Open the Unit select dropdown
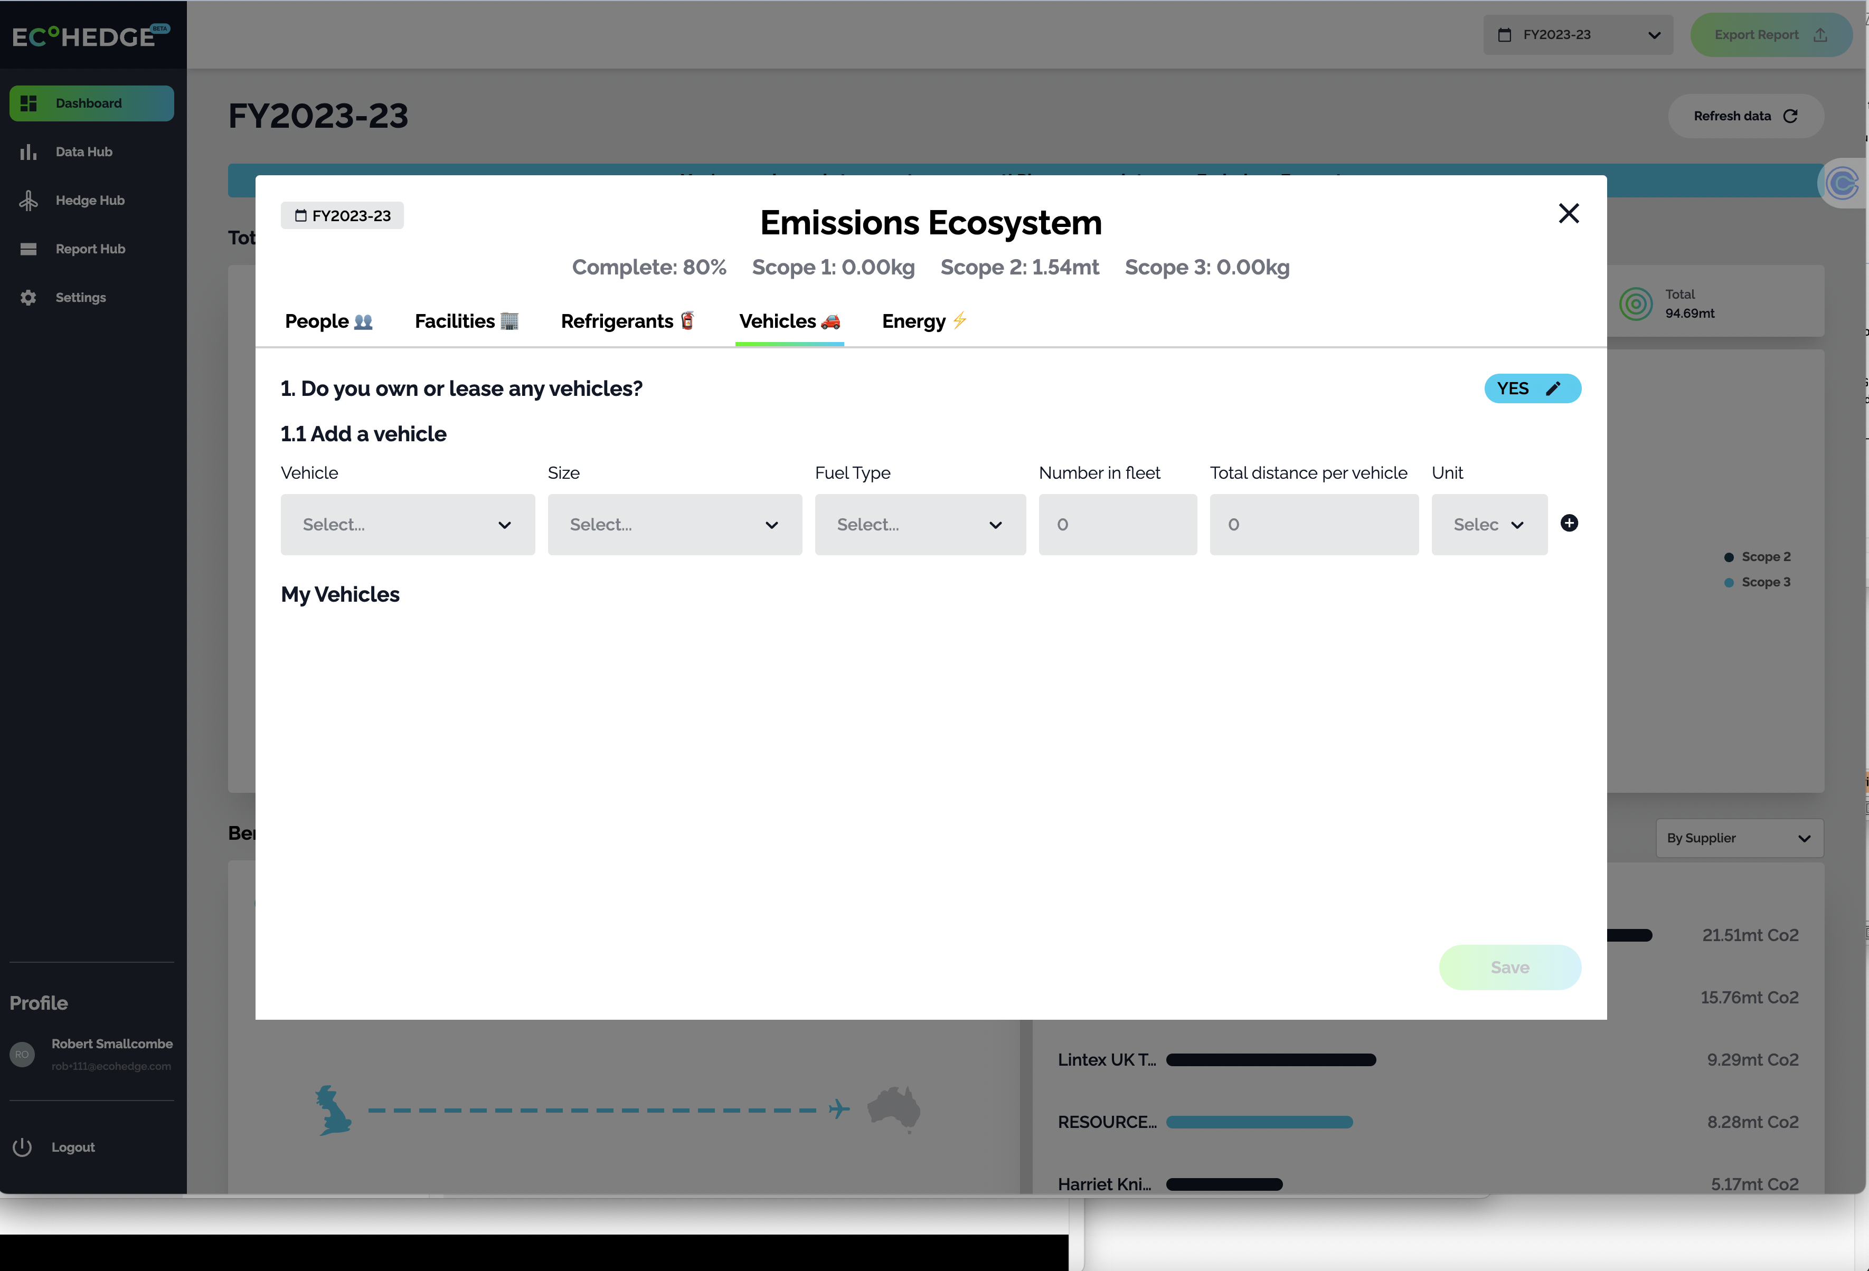This screenshot has height=1271, width=1869. (x=1489, y=524)
